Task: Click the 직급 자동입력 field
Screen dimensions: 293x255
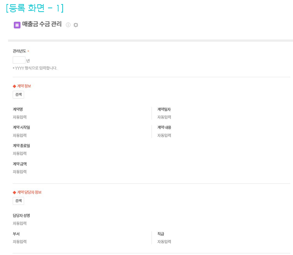Action: 164,242
